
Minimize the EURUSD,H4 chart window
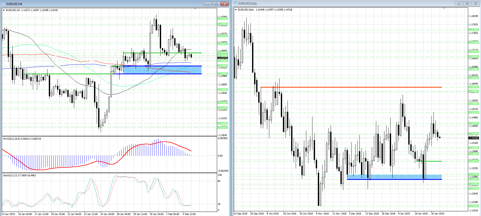[x=208, y=4]
